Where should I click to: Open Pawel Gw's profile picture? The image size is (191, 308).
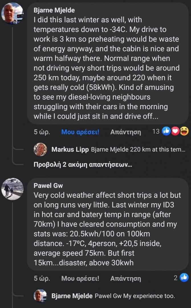(x=12, y=189)
